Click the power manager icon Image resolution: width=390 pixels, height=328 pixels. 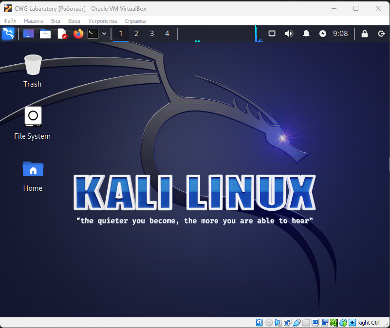click(x=322, y=34)
